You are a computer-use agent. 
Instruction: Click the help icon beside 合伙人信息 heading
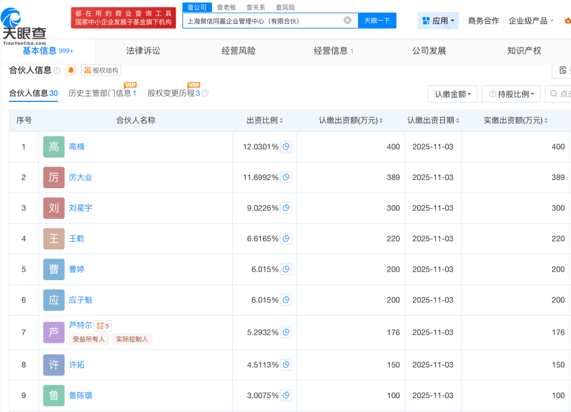[x=57, y=71]
